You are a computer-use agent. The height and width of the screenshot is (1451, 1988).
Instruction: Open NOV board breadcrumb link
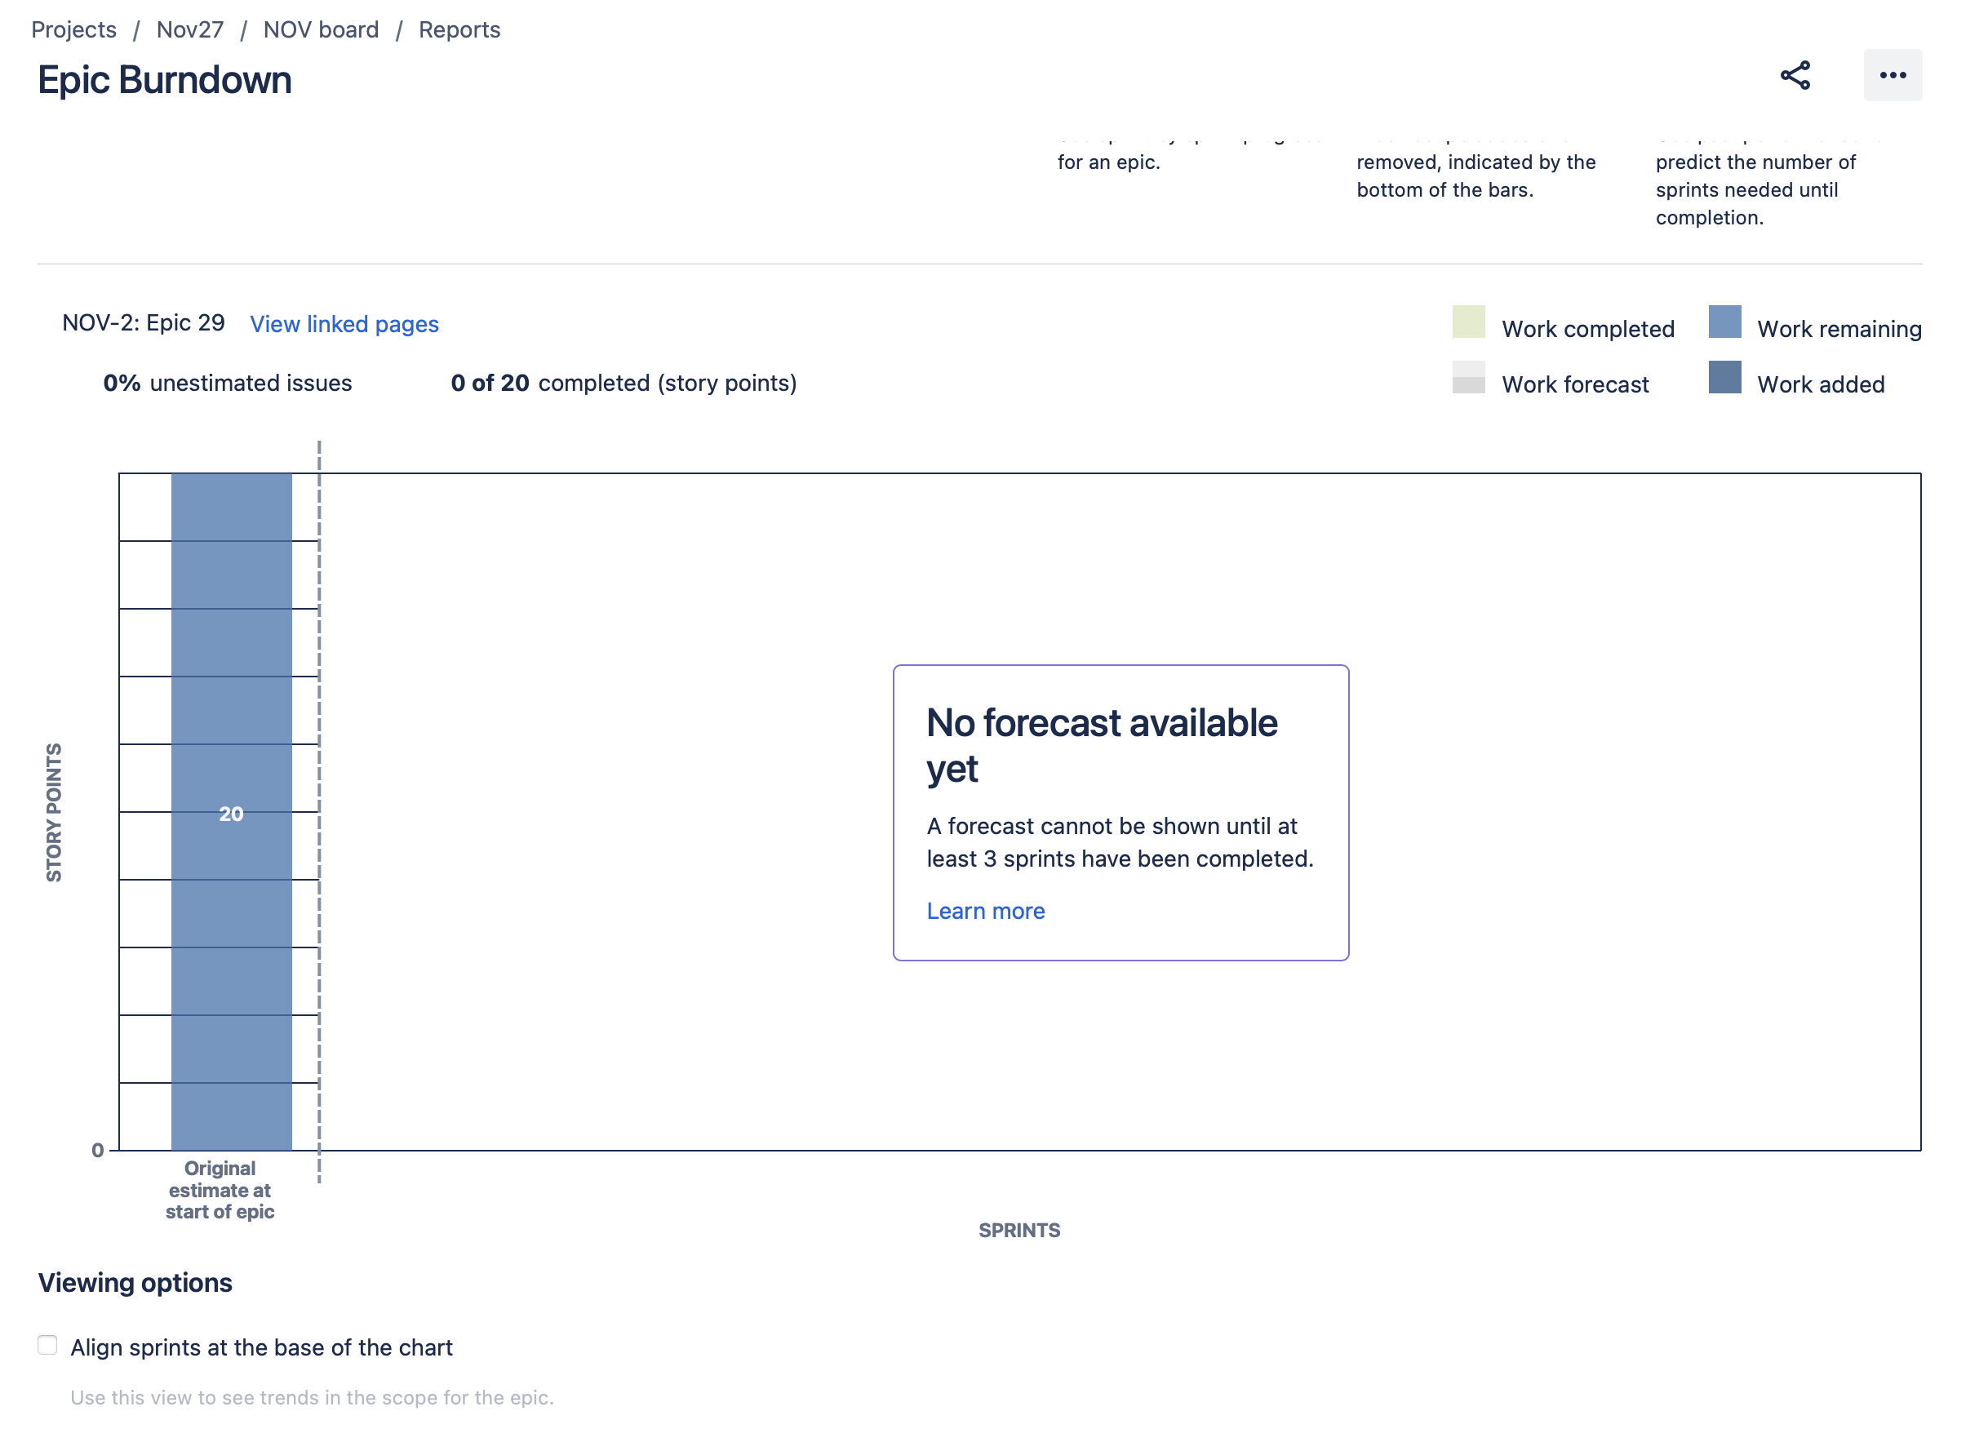tap(321, 30)
